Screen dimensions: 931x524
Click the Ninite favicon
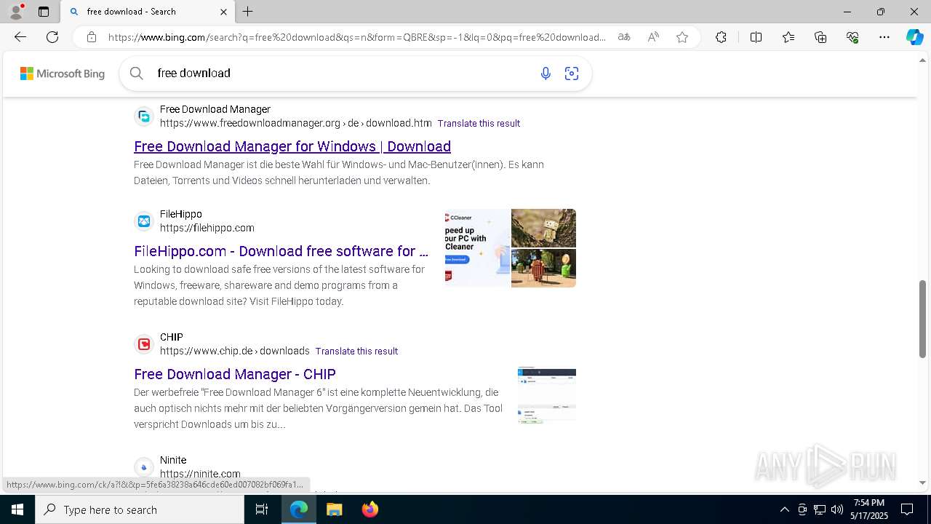tap(144, 467)
